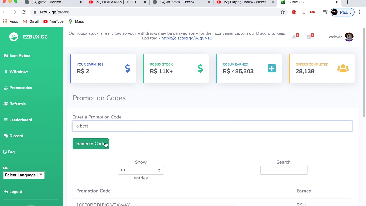This screenshot has width=366, height=206.
Task: Click the notification bell icon
Action: 294,37
